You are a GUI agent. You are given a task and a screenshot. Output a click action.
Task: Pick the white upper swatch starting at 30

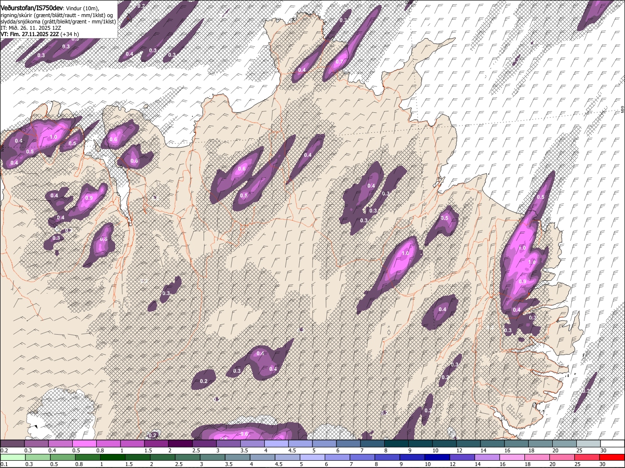(612, 443)
